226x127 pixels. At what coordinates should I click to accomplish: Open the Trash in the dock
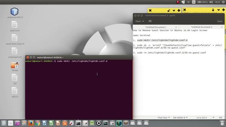(222, 123)
